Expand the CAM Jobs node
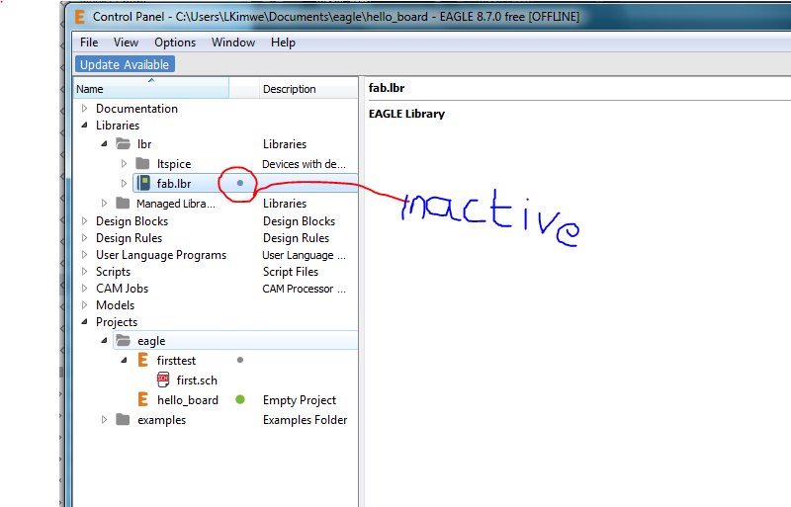Viewport: 791px width, 507px height. click(85, 288)
